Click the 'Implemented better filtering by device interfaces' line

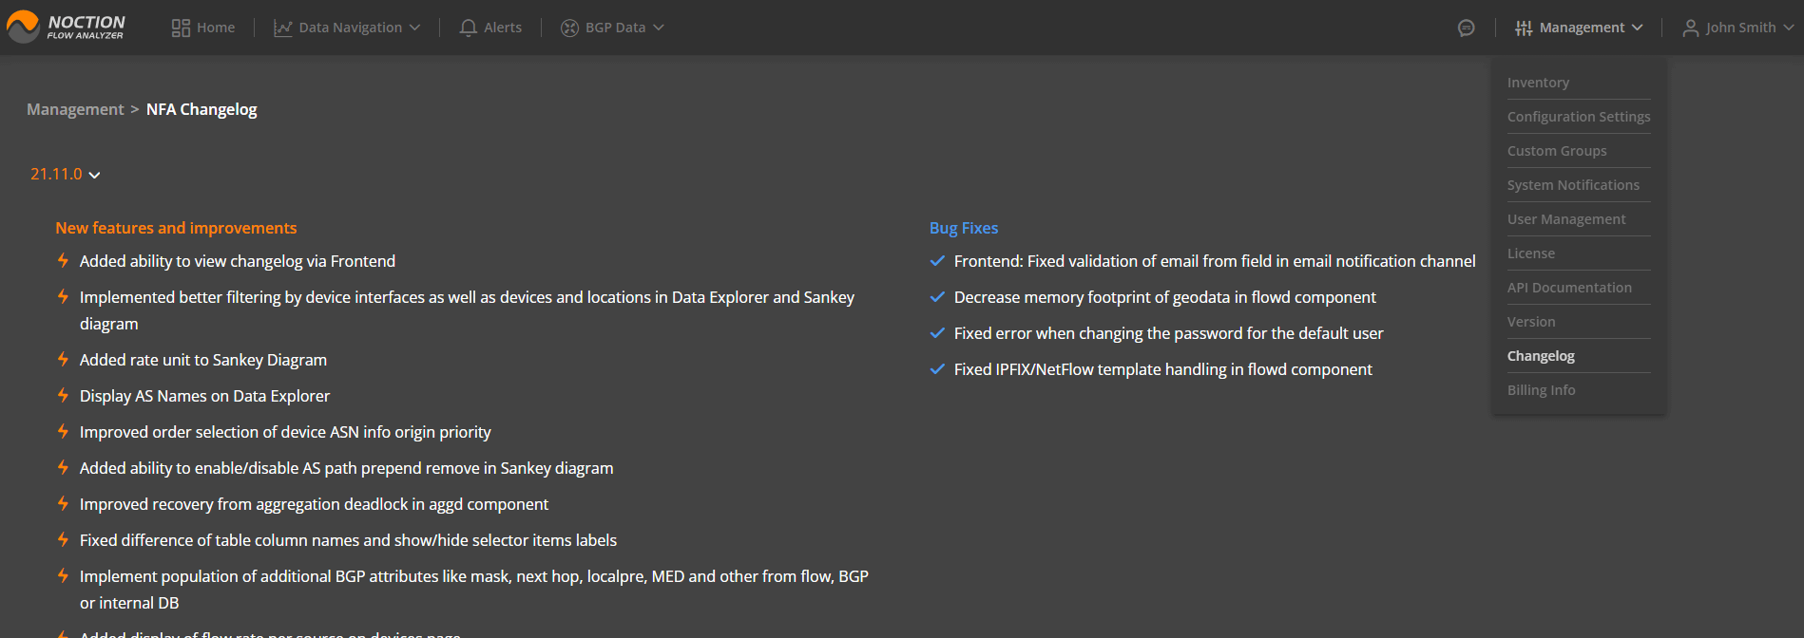point(467,310)
